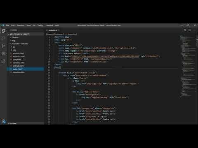
Task: Click the 'Anuncios' anchor line in the nav
Action: click(x=97, y=114)
